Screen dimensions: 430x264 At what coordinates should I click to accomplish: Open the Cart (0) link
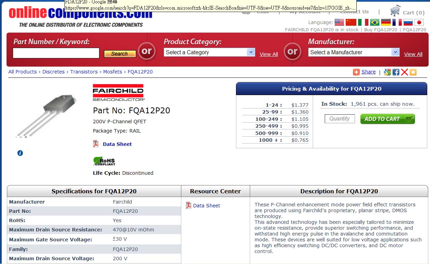[x=414, y=13]
